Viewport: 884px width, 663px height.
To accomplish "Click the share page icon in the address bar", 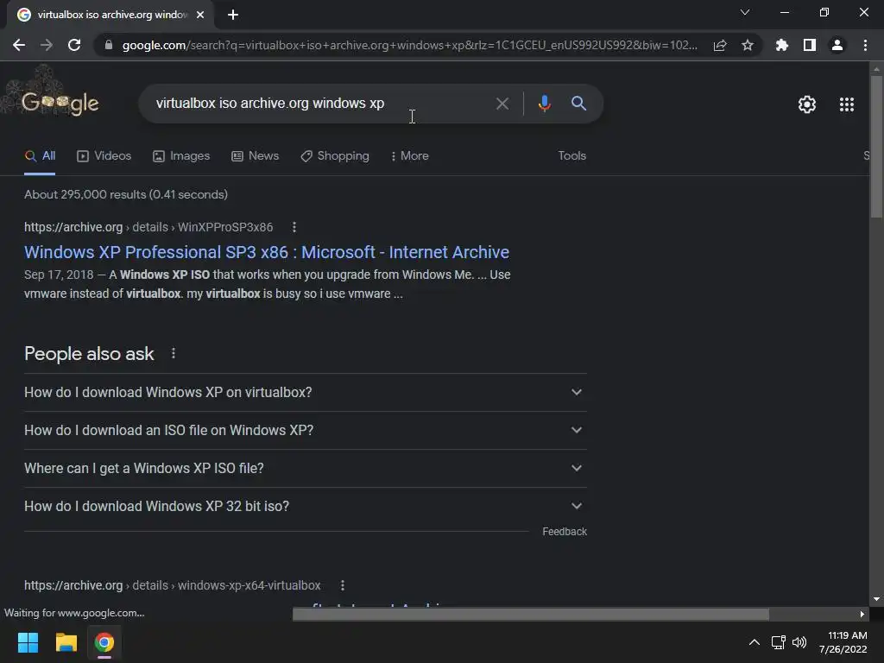I will 720,45.
